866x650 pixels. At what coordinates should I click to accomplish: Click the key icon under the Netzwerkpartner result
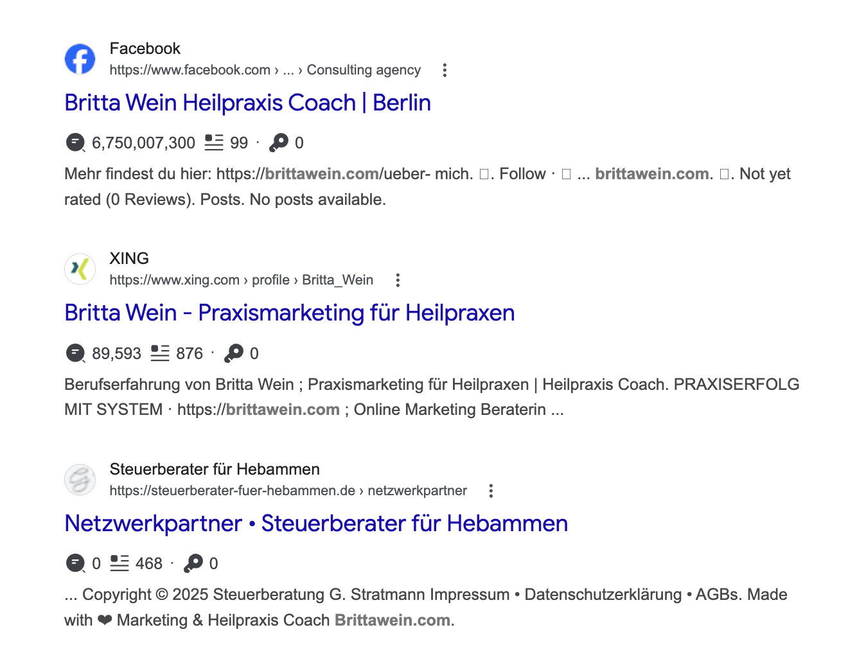tap(193, 563)
